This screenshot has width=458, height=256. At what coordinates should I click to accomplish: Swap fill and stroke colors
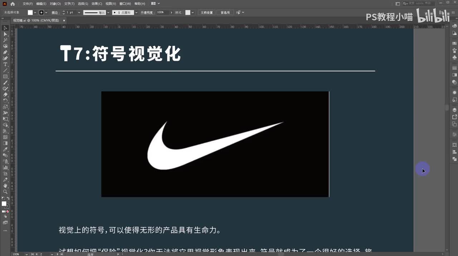pos(8,198)
